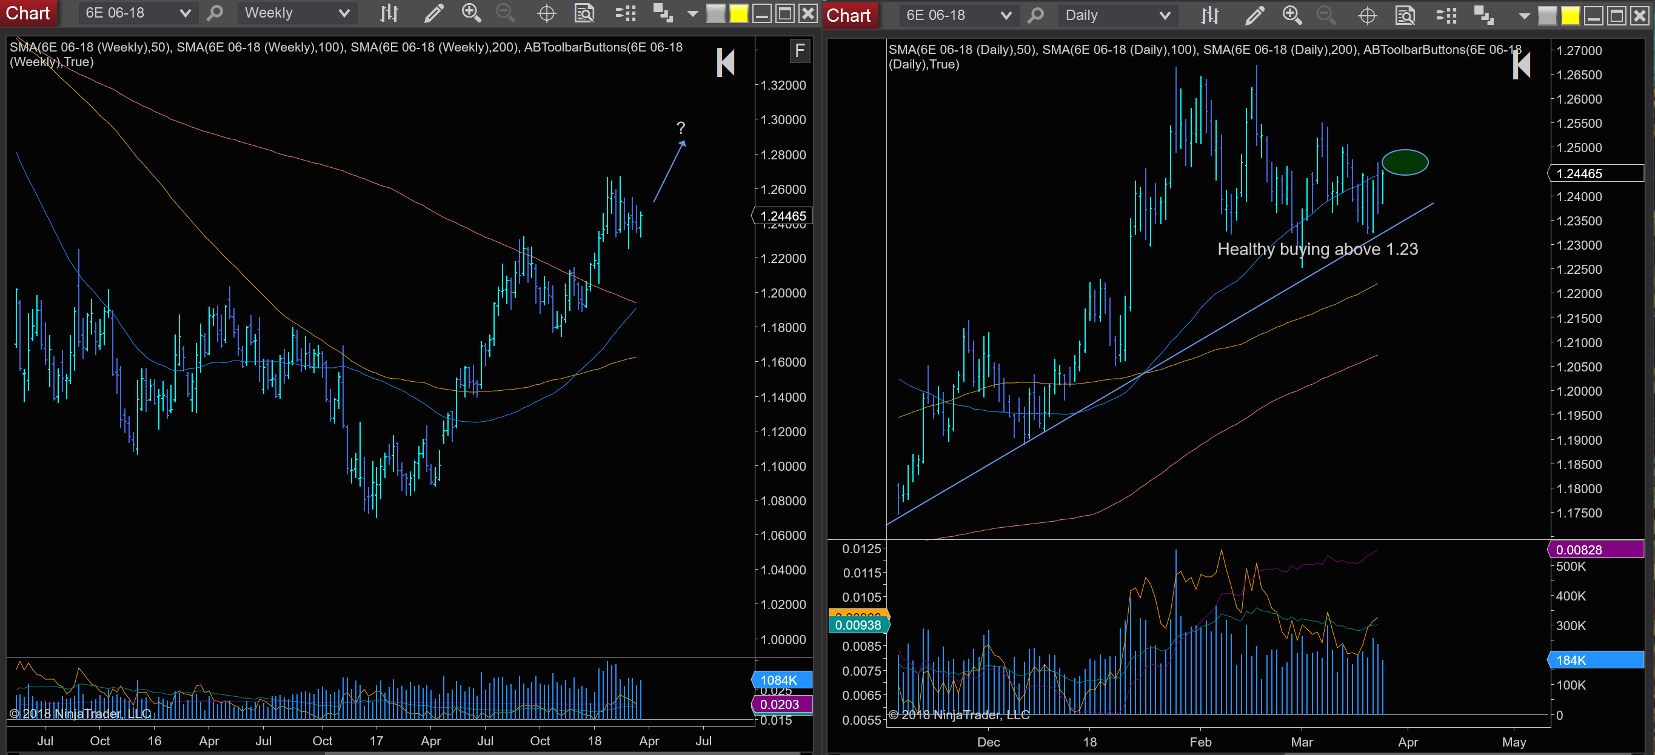Click the SMA indicator label on Daily chart
Viewport: 1655px width, 755px height.
(1205, 56)
